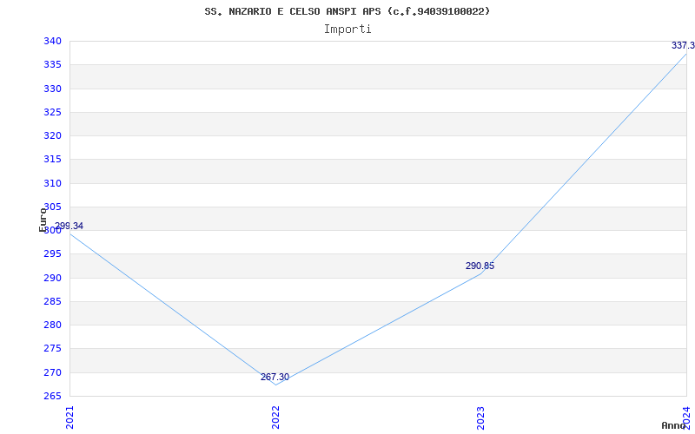This screenshot has width=695, height=434.
Task: Click the Importi subtitle
Action: [x=347, y=30]
